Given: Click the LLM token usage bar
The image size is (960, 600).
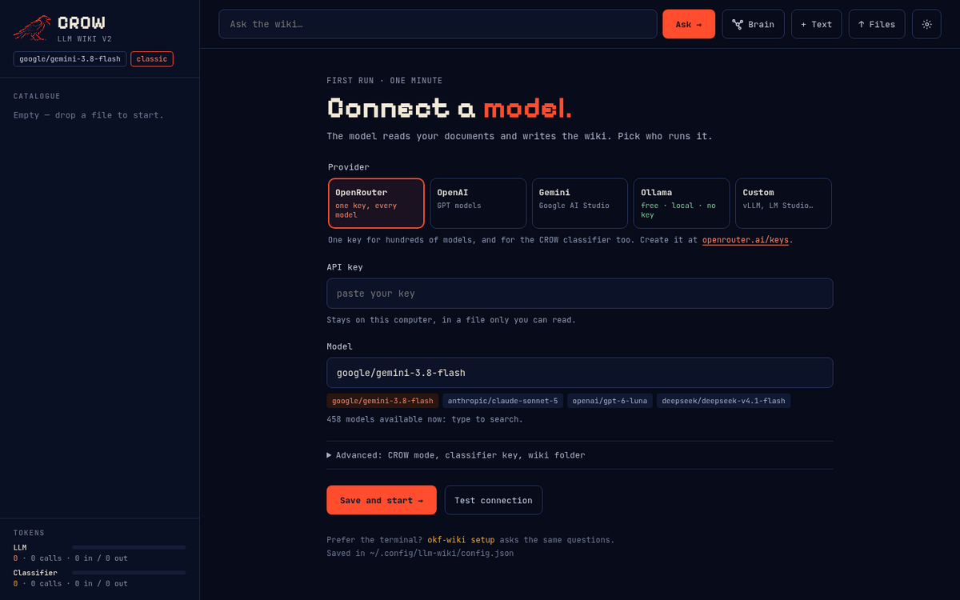Looking at the screenshot, I should coord(129,547).
